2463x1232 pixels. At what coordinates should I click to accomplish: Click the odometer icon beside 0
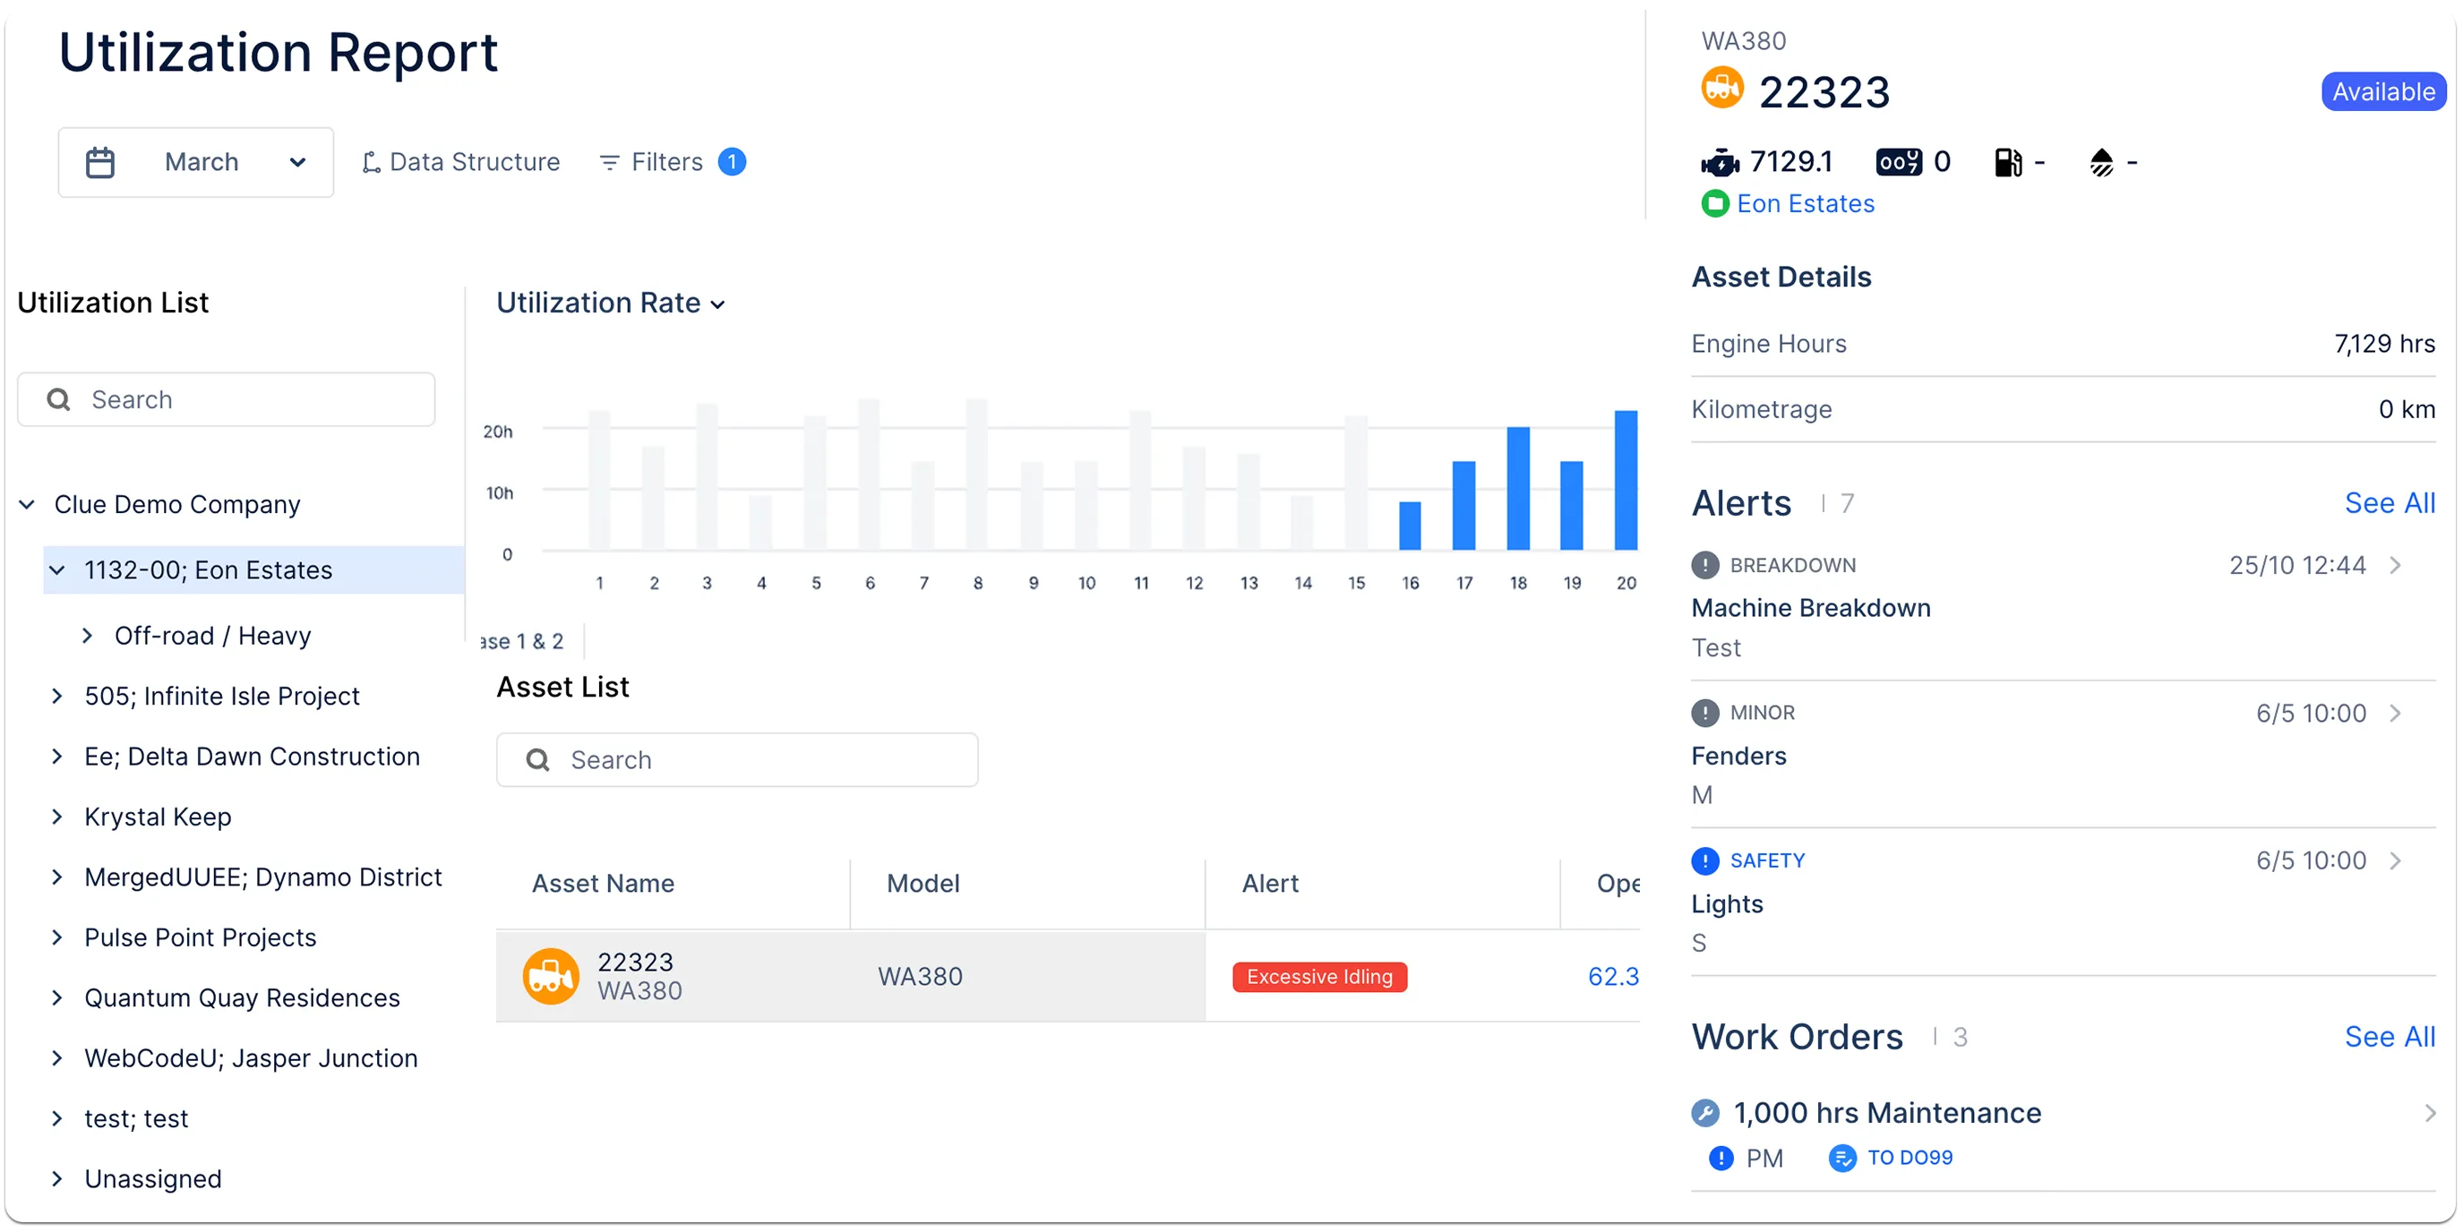click(x=1898, y=162)
